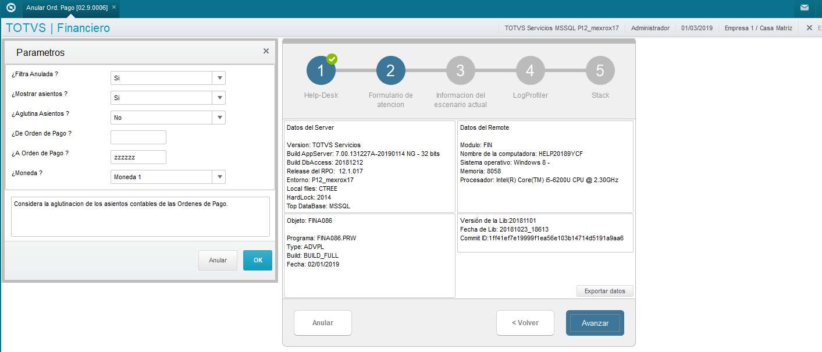This screenshot has height=352, width=822.
Task: Go to step 3 Informacion del escenario
Action: pyautogui.click(x=461, y=71)
